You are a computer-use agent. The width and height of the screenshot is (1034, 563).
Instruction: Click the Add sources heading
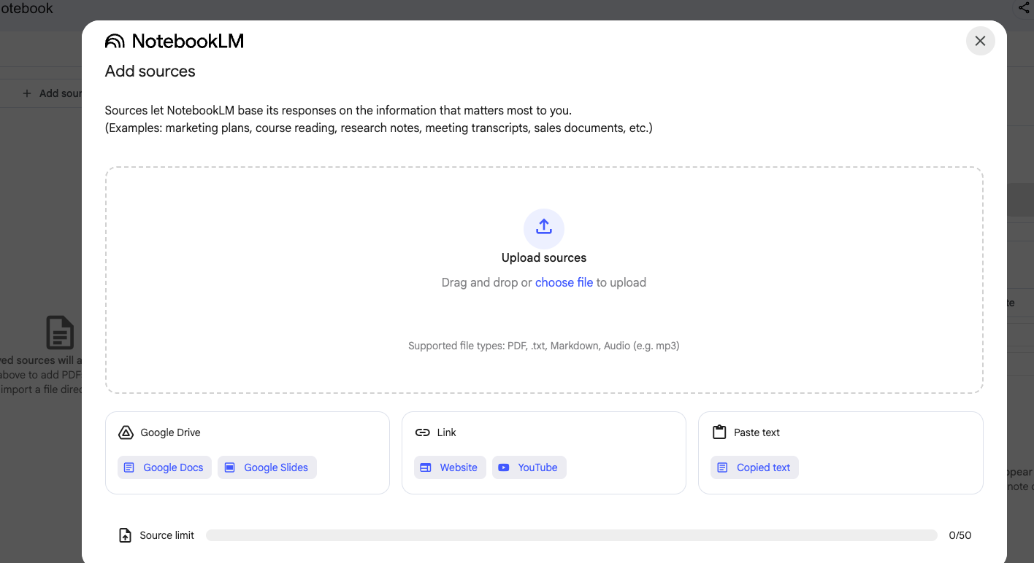click(150, 71)
